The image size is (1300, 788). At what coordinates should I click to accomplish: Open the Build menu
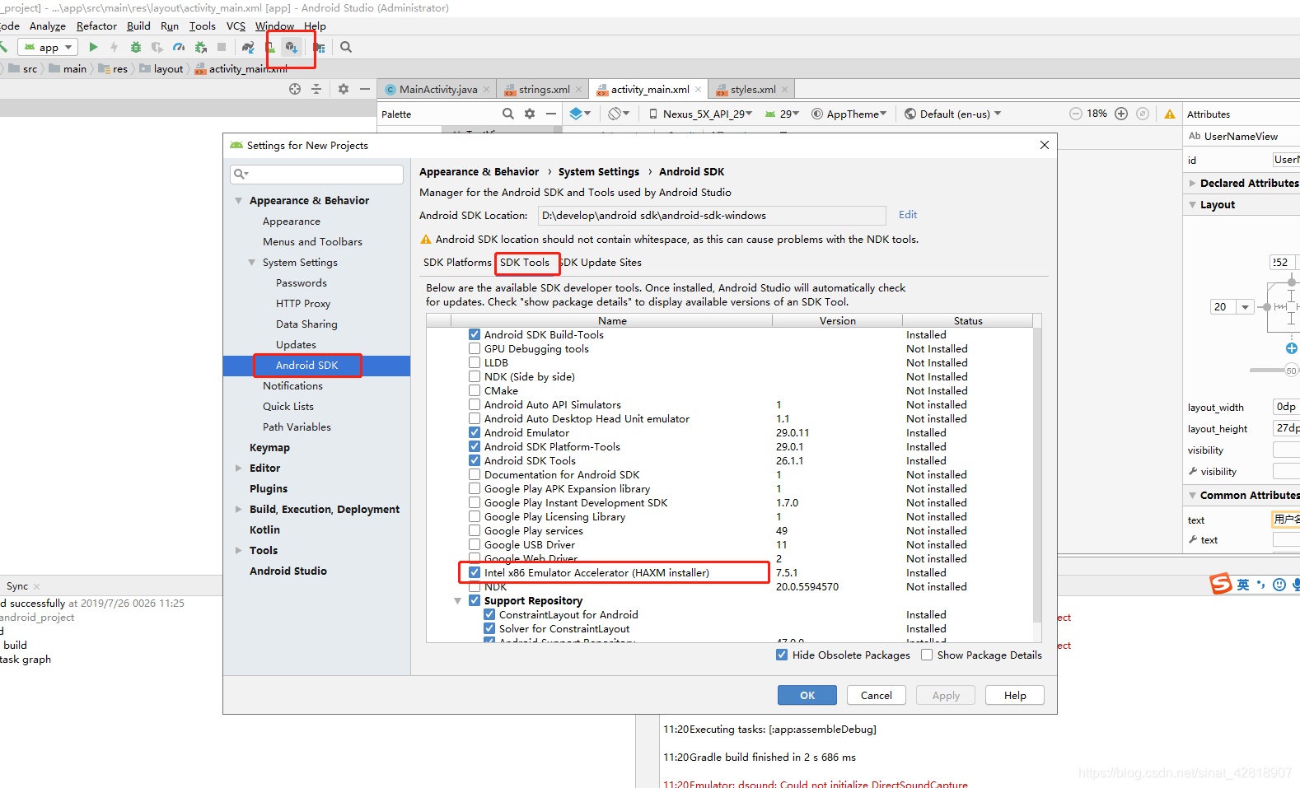point(138,26)
